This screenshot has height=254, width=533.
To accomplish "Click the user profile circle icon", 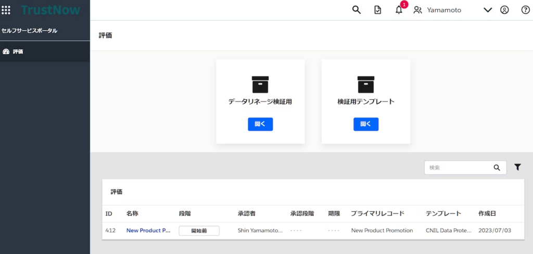I will click(504, 10).
